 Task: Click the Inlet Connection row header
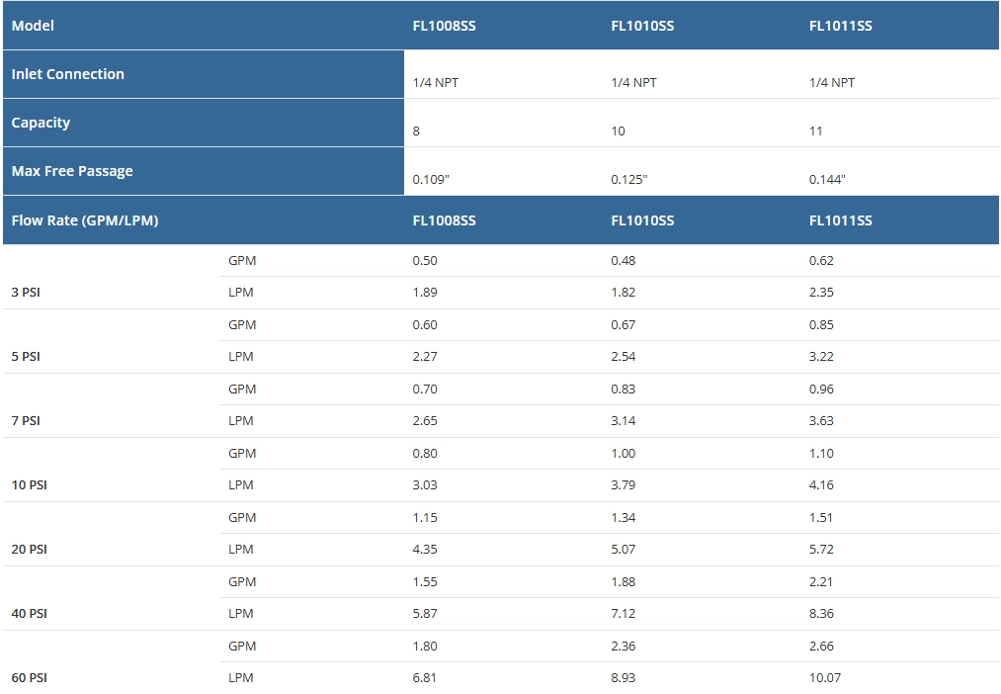[68, 74]
